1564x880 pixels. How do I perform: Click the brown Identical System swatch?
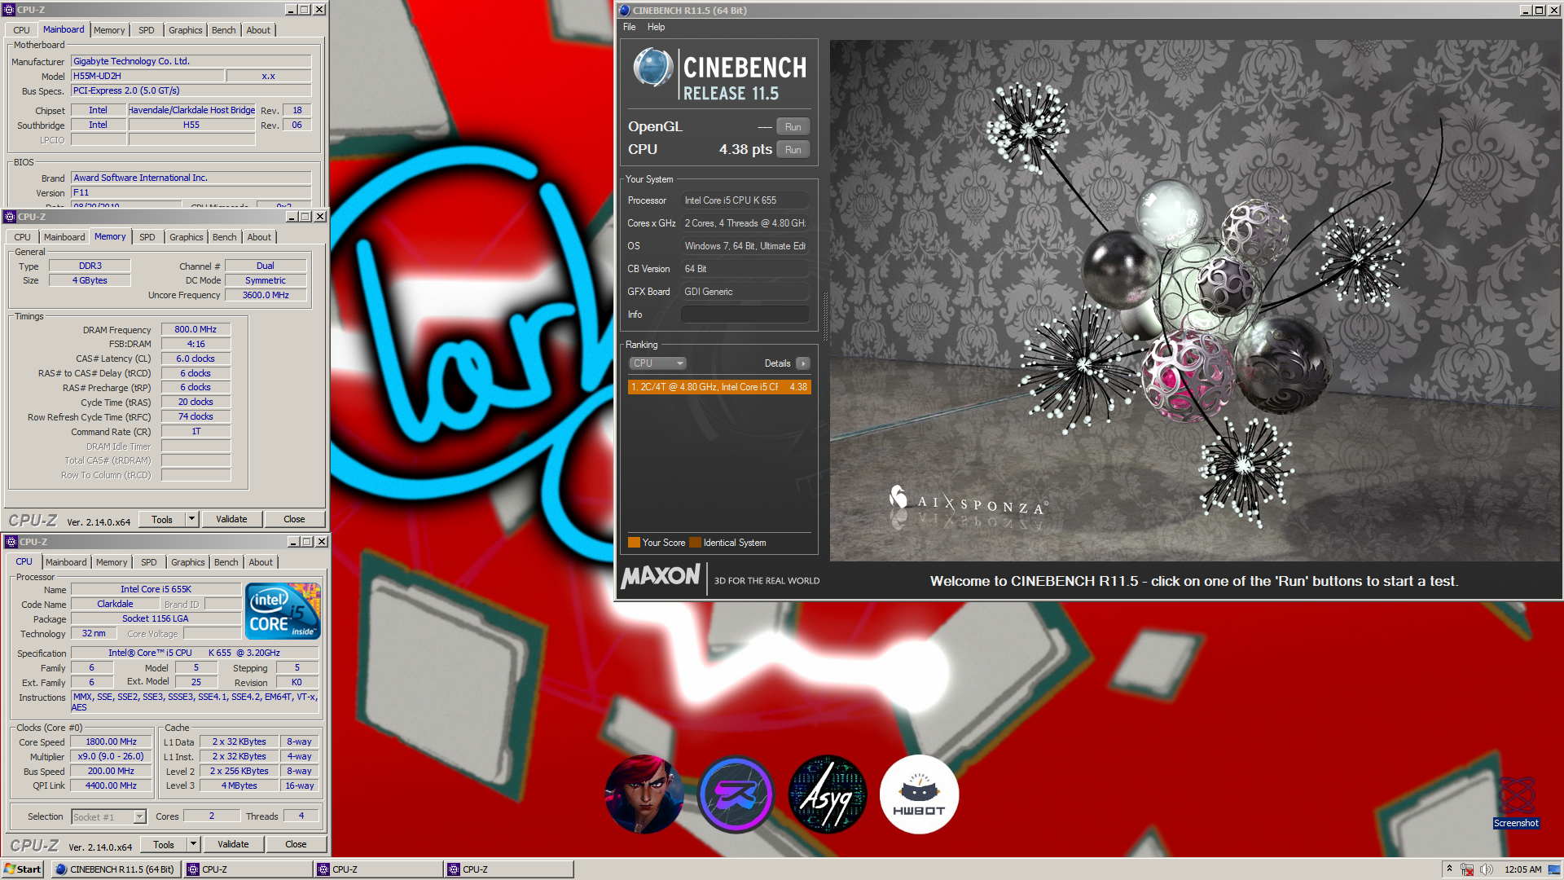(x=695, y=543)
